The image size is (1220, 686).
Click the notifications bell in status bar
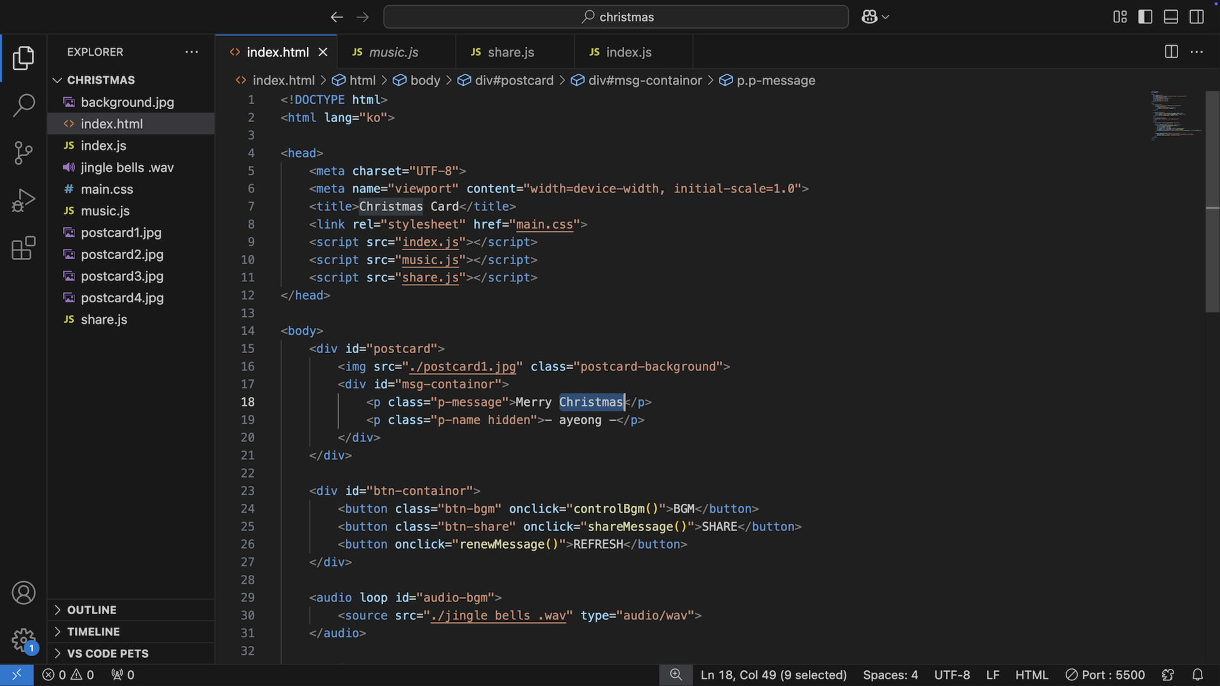[x=1197, y=675]
